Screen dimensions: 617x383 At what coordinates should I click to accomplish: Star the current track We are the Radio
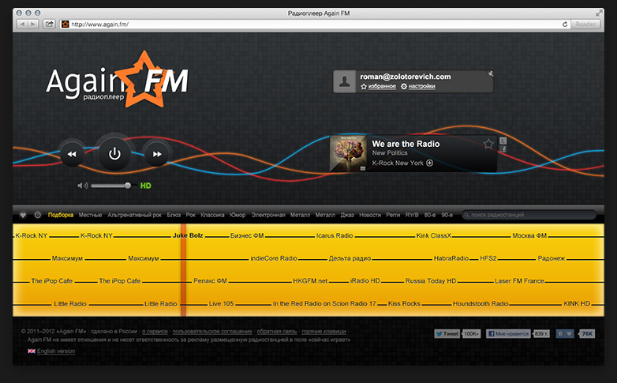pyautogui.click(x=488, y=144)
